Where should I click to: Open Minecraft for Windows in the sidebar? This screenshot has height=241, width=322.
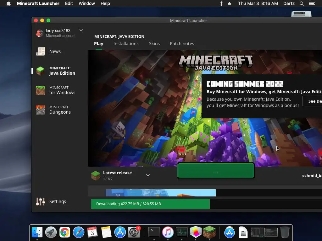pyautogui.click(x=56, y=90)
